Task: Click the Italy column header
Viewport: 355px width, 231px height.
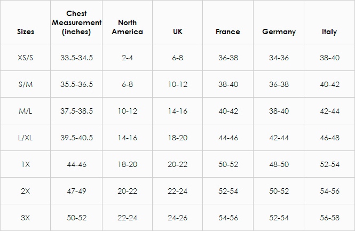Action: pyautogui.click(x=329, y=31)
